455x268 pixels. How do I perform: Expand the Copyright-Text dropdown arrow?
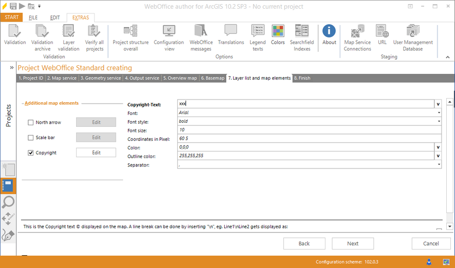click(x=438, y=104)
